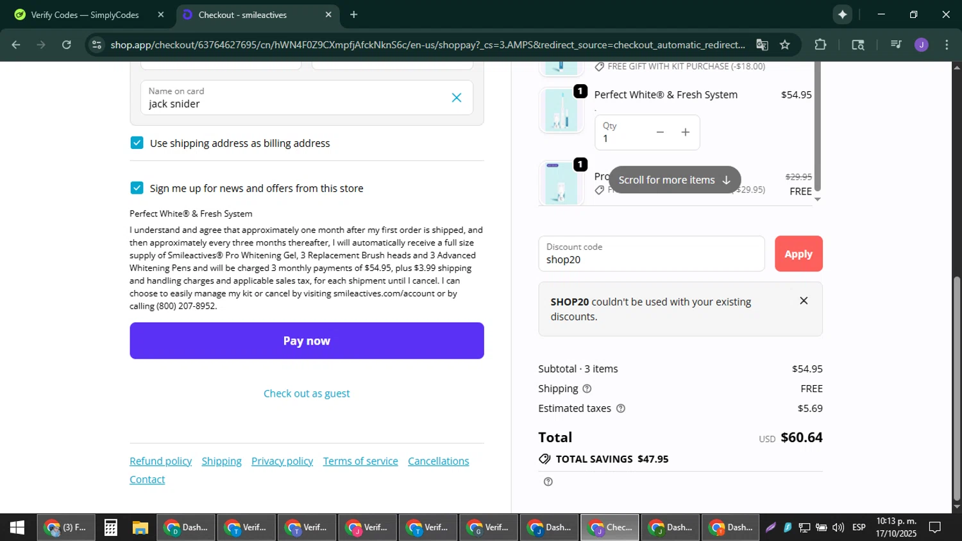
Task: Open the free product thumbnail image
Action: (x=561, y=184)
